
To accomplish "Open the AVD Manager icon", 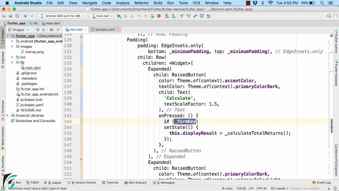I will [x=167, y=16].
